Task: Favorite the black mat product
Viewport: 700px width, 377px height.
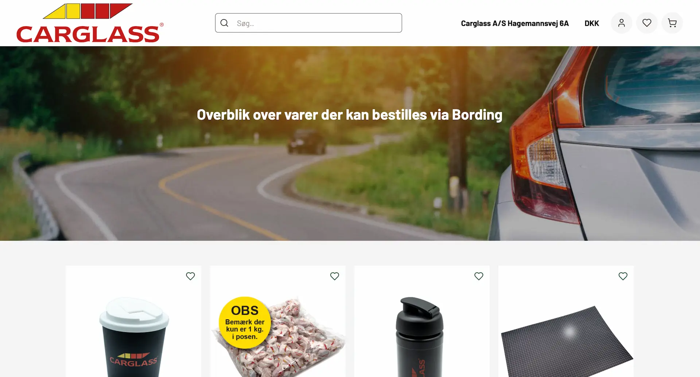Action: (623, 276)
